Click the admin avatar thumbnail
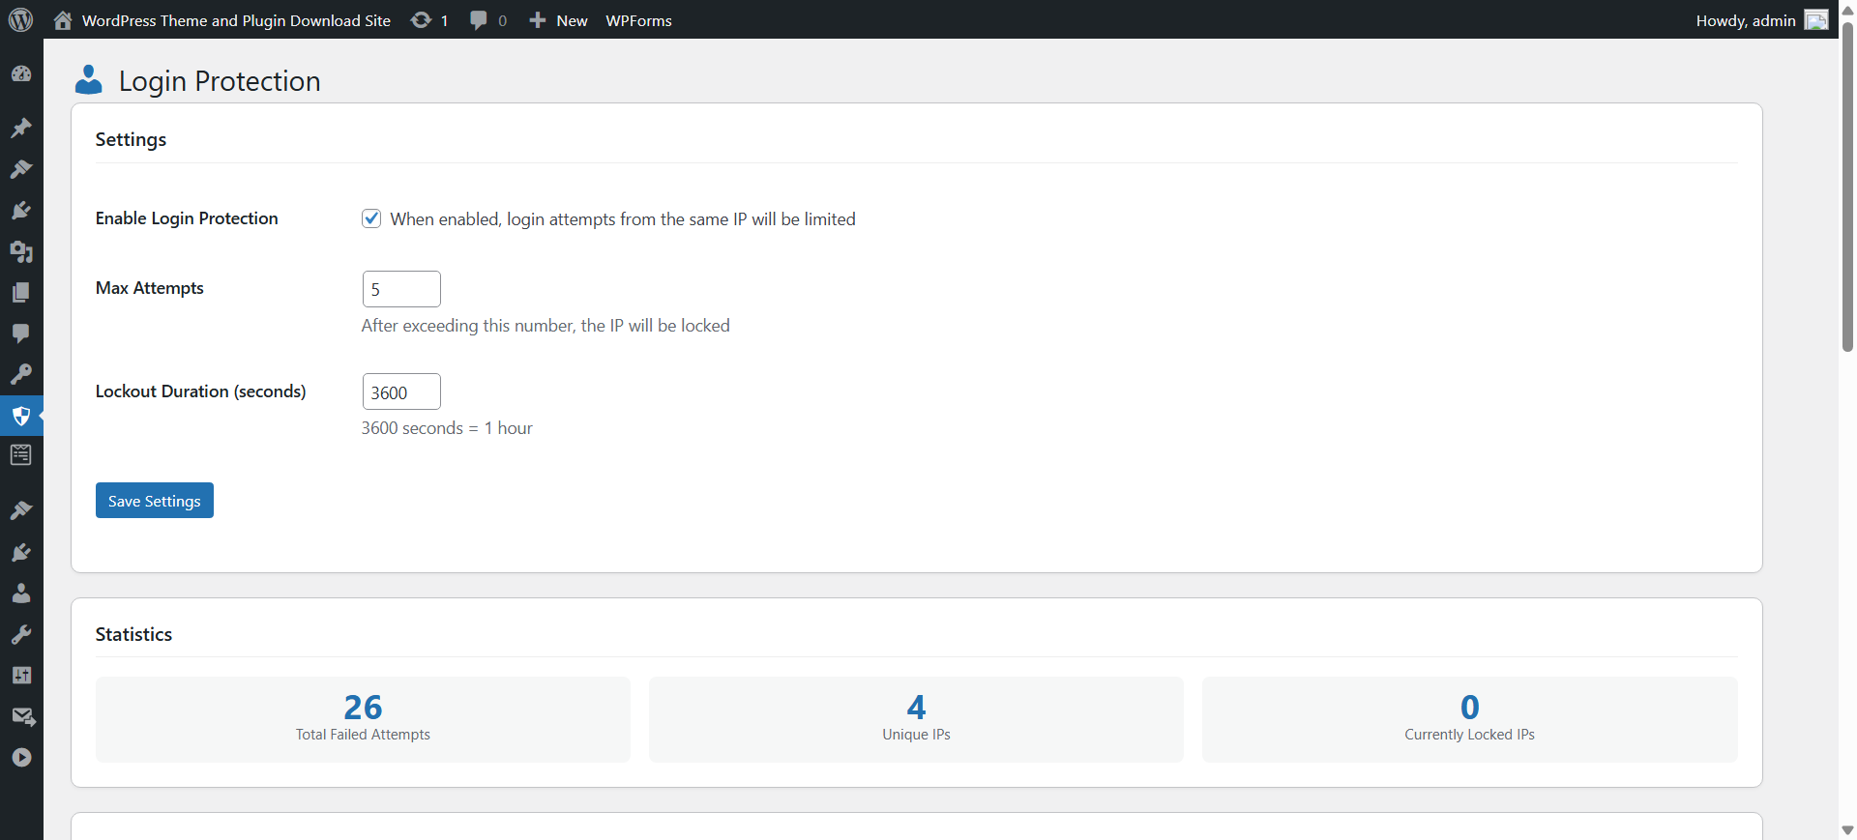 [x=1816, y=20]
